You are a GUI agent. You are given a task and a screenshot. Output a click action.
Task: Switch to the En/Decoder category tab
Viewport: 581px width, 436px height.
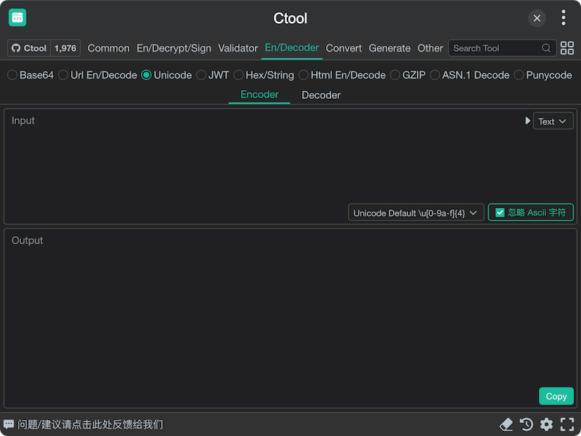[x=292, y=48]
